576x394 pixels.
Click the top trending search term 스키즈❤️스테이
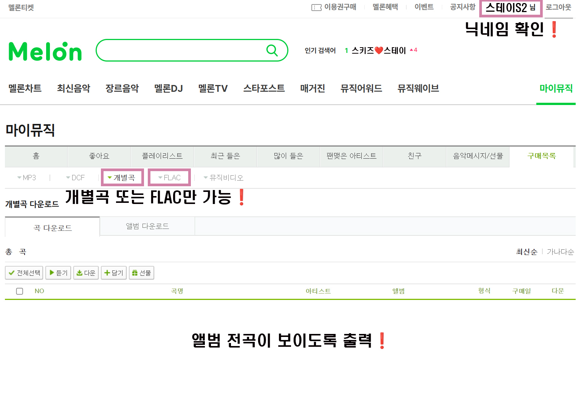pos(378,50)
